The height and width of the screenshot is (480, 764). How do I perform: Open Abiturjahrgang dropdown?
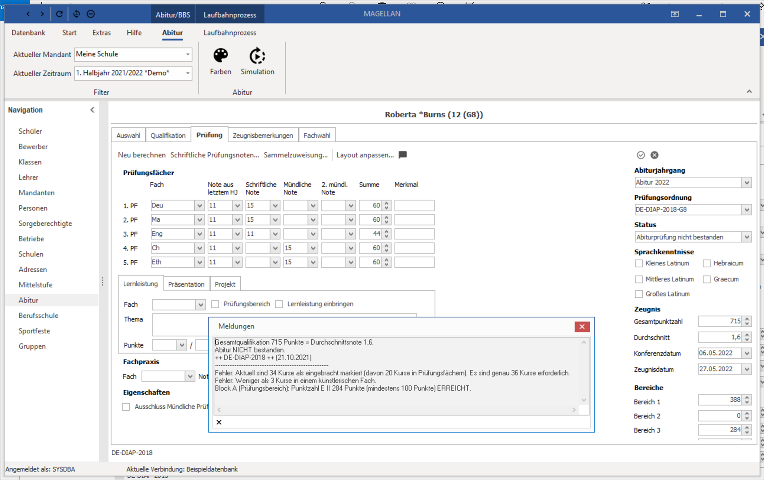(x=746, y=182)
